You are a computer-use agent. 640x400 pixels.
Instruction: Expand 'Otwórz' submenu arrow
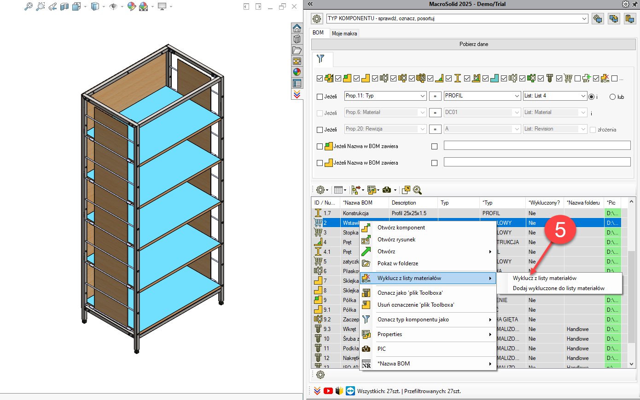(490, 251)
